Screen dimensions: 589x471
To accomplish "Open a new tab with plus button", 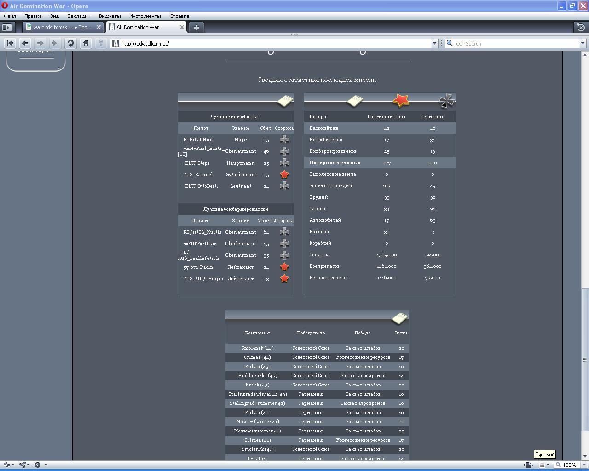I will [196, 27].
